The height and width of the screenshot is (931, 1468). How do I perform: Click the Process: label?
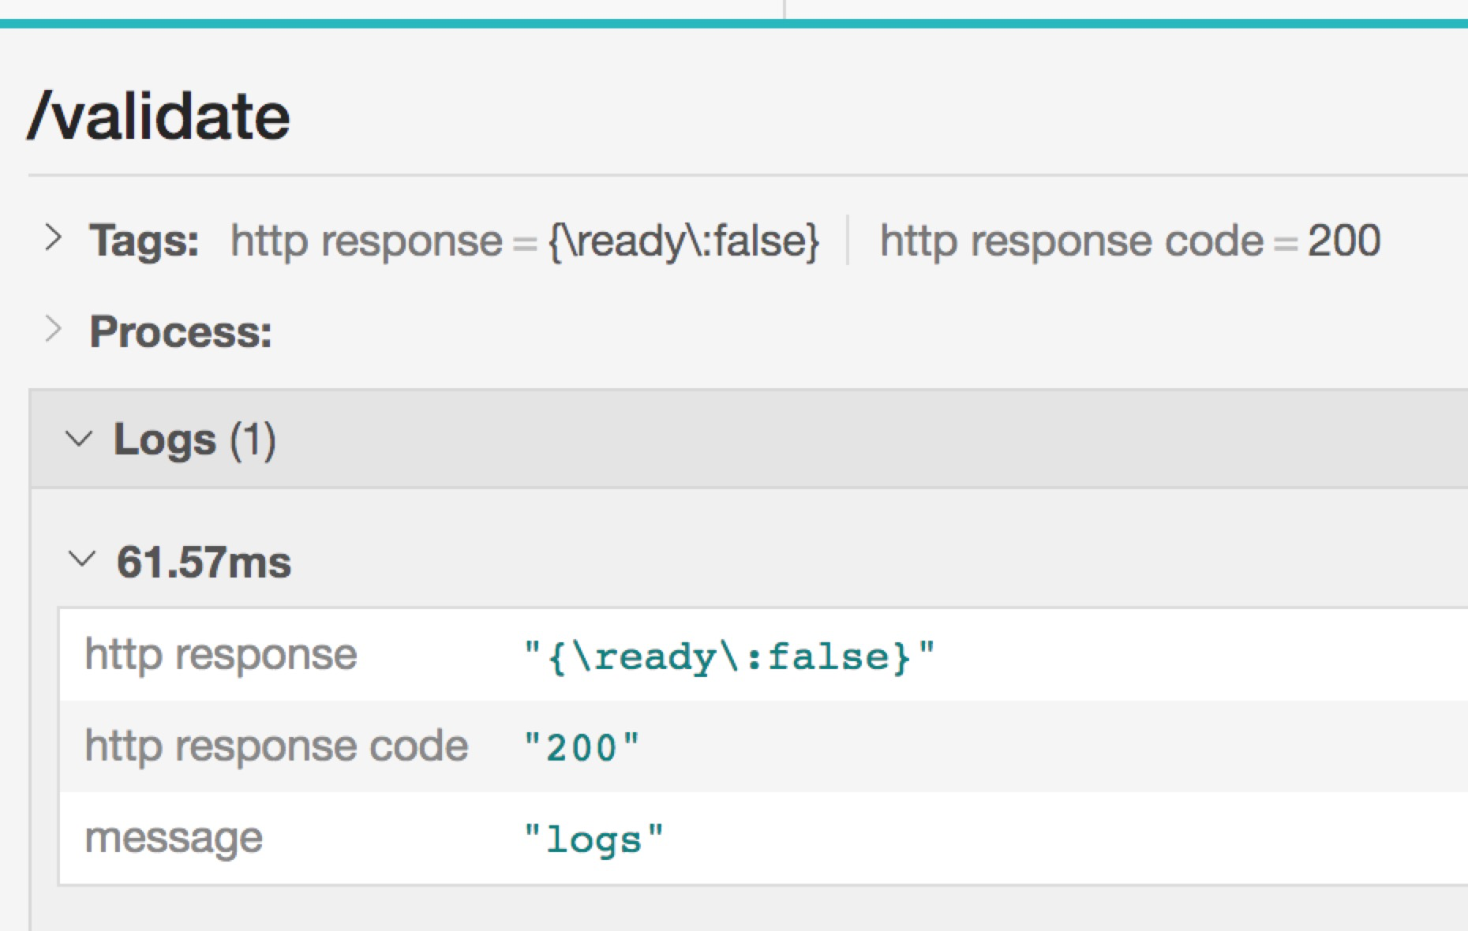click(181, 331)
